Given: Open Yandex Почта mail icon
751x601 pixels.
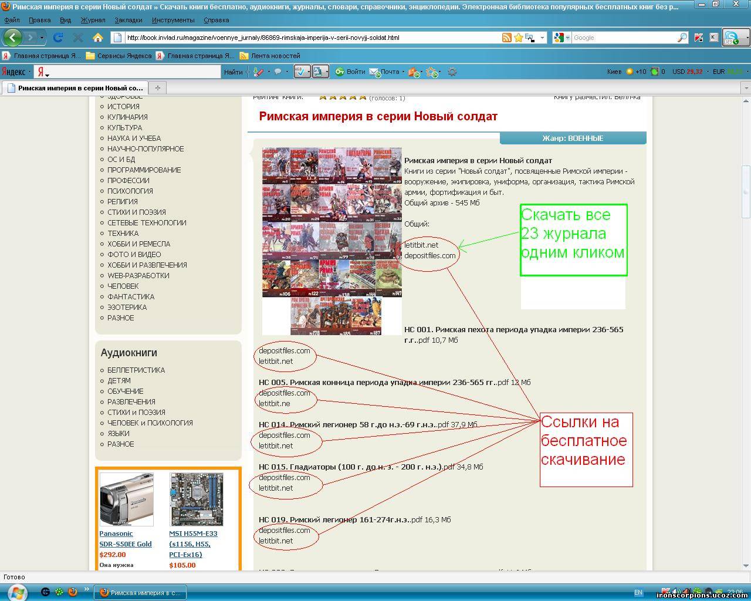Looking at the screenshot, I should pyautogui.click(x=374, y=72).
